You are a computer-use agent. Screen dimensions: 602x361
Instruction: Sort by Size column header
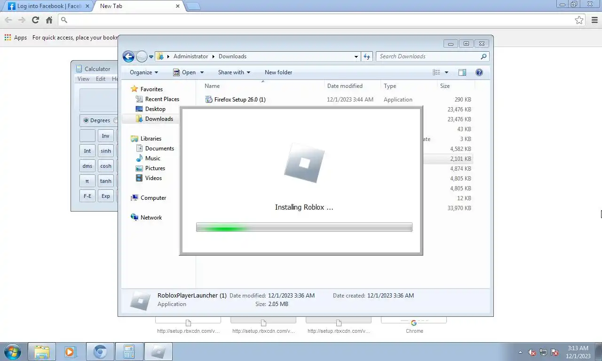click(455, 86)
